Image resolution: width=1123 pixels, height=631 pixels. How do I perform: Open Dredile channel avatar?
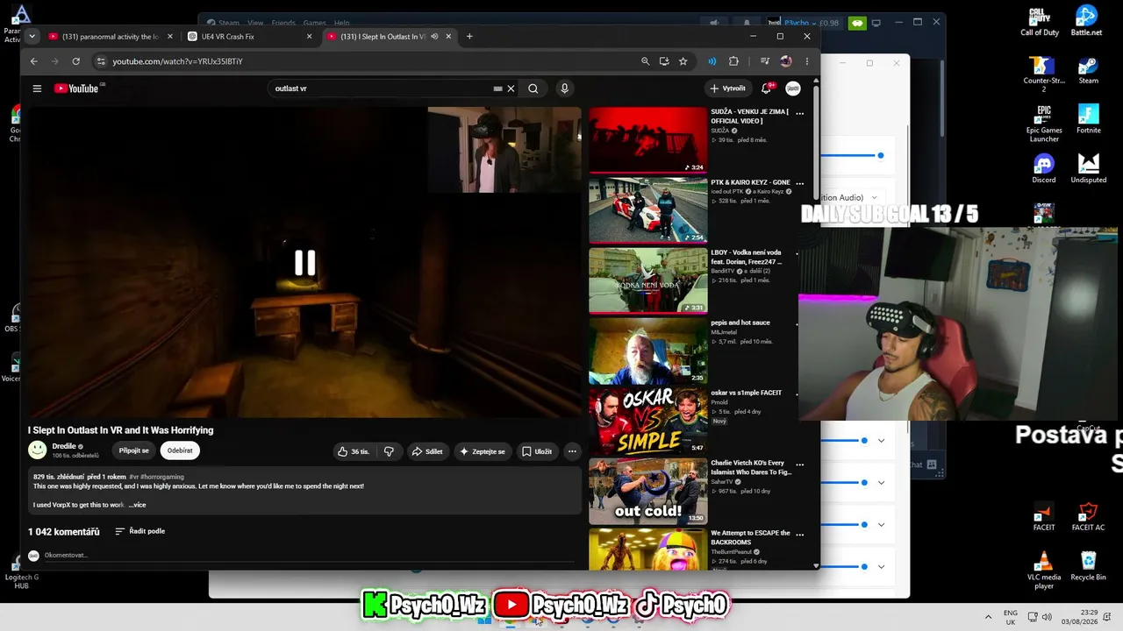click(37, 450)
